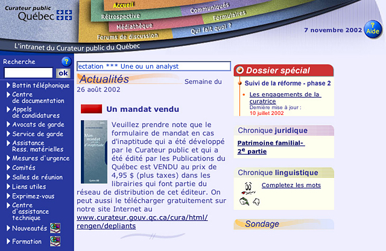
Task: Open the Centre de documentation sidebar link
Action: click(38, 98)
